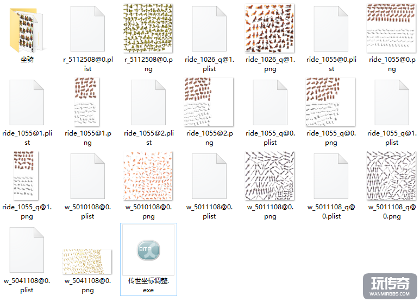Click the w_5041108@0.png golden sprite thumbnail
This screenshot has height=302, width=420.
[x=87, y=262]
